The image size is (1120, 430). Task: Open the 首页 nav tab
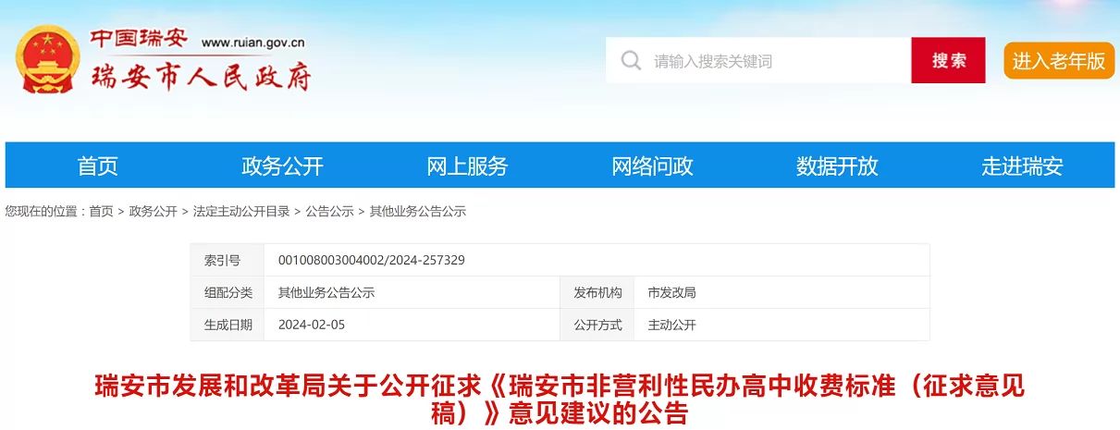pos(98,166)
